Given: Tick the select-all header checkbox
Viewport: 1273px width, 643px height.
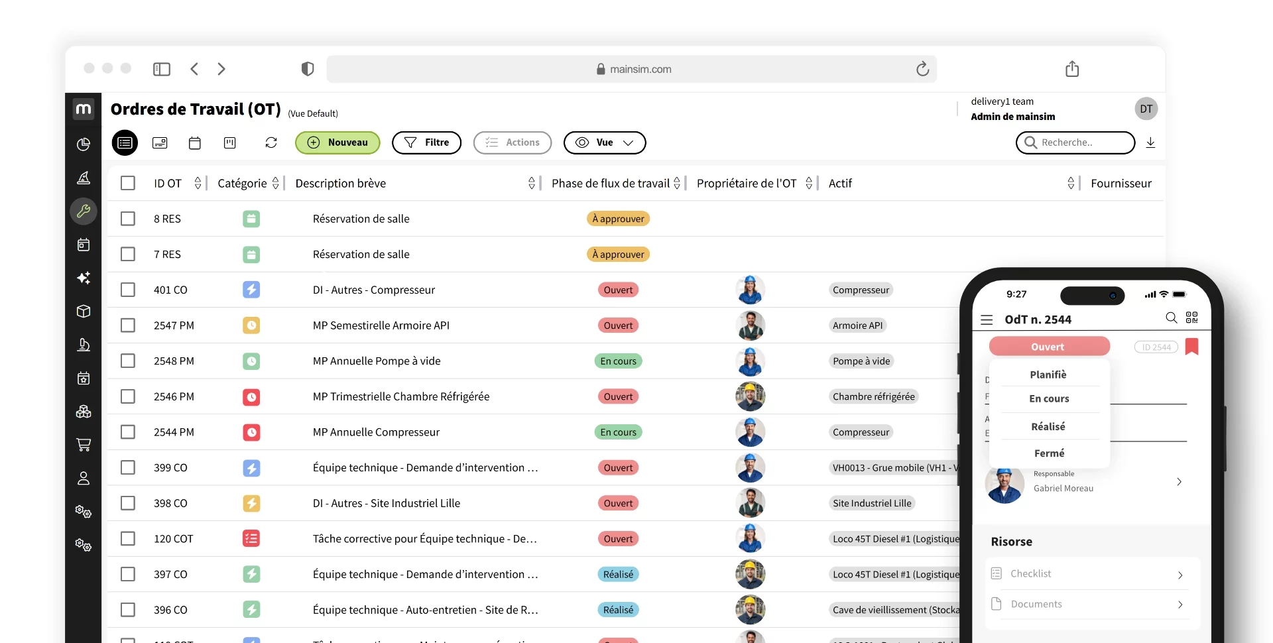Looking at the screenshot, I should (128, 183).
